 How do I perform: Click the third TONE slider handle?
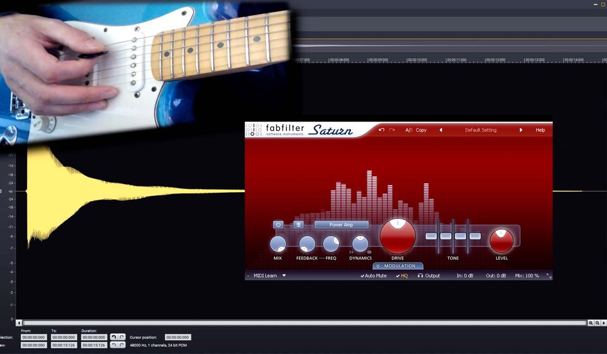point(460,236)
